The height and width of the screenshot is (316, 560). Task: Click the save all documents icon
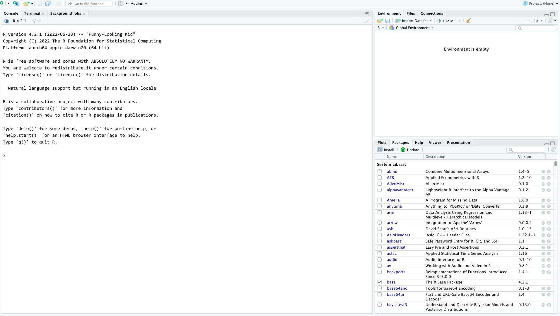(x=48, y=4)
